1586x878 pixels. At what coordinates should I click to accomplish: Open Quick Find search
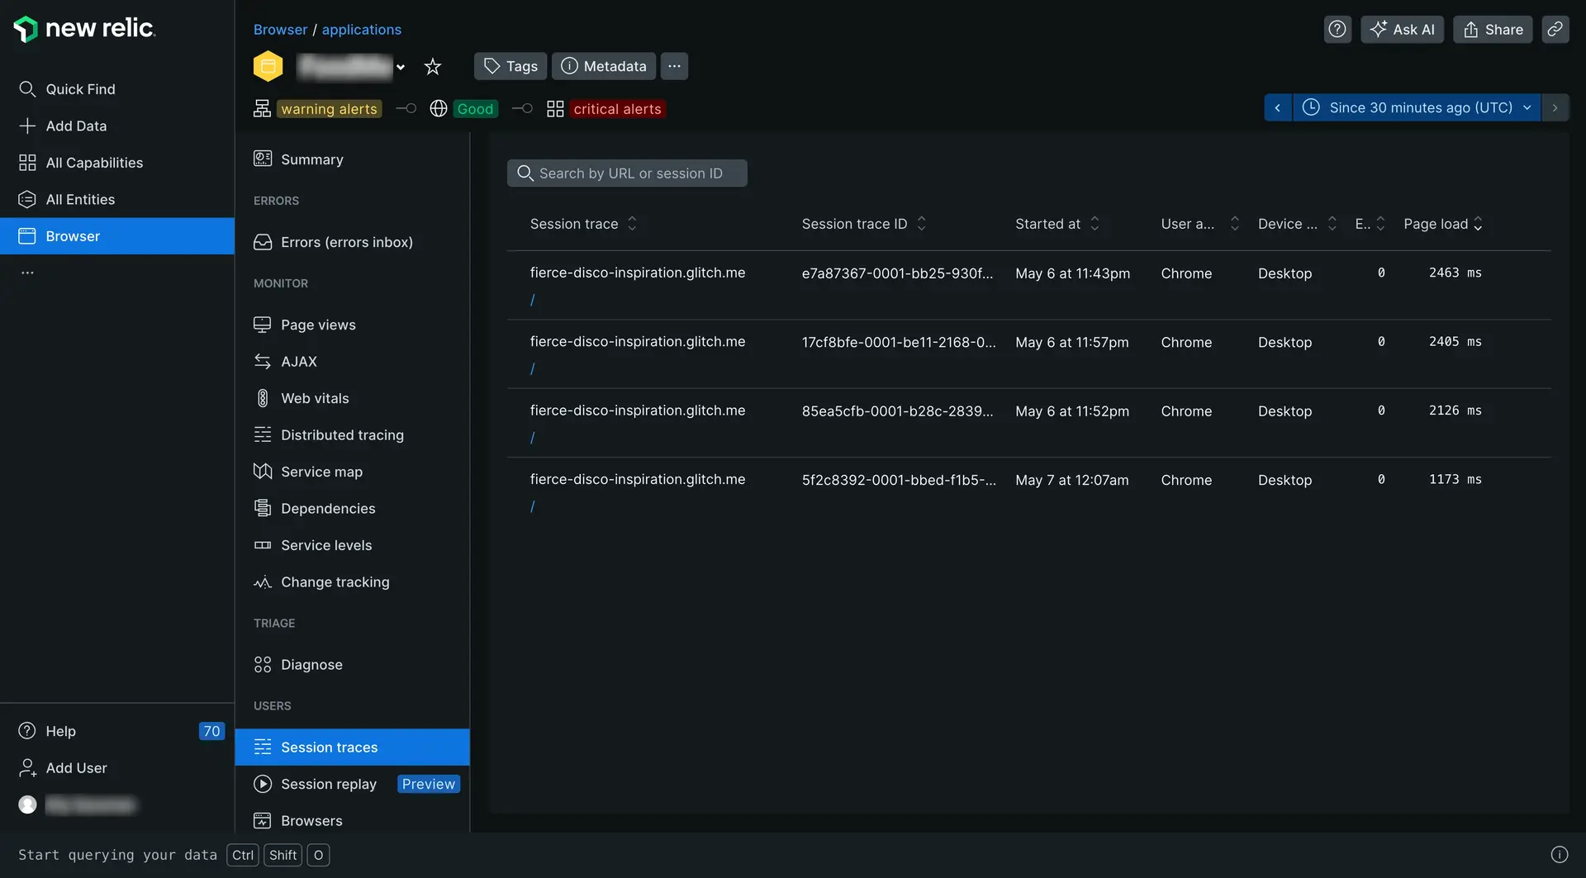80,89
